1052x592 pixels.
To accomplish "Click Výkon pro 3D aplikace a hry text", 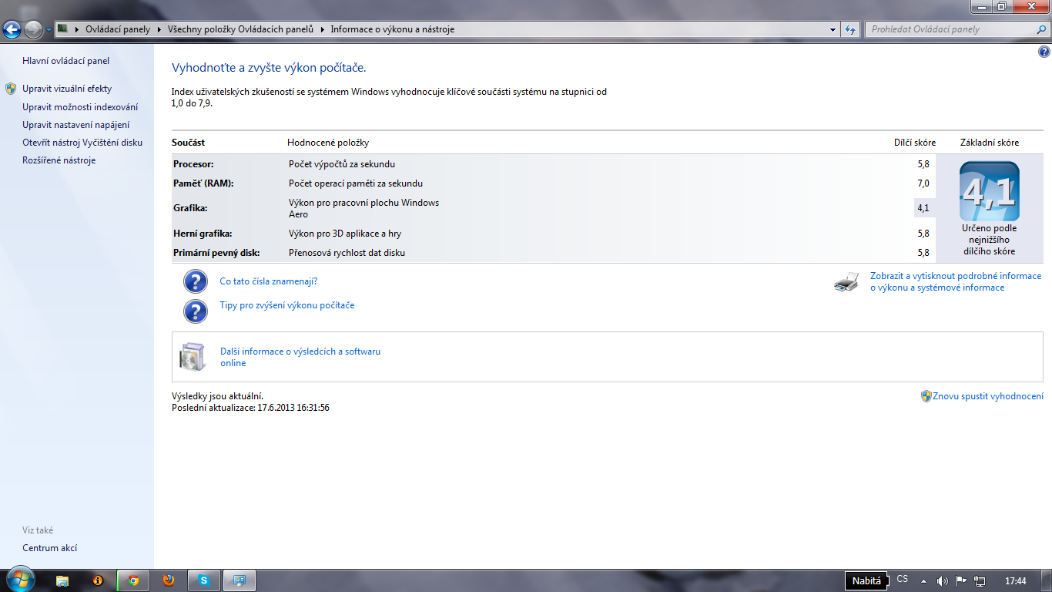I will pyautogui.click(x=345, y=234).
